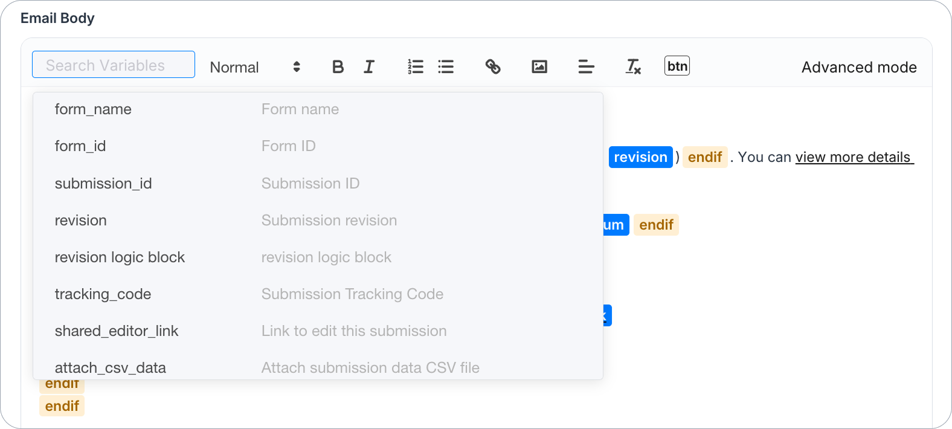Screen dimensions: 952x429
Task: Select the blue revision variable tag
Action: pos(640,157)
